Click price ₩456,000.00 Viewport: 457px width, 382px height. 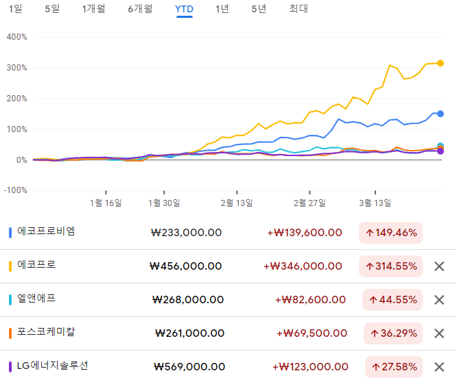(186, 266)
